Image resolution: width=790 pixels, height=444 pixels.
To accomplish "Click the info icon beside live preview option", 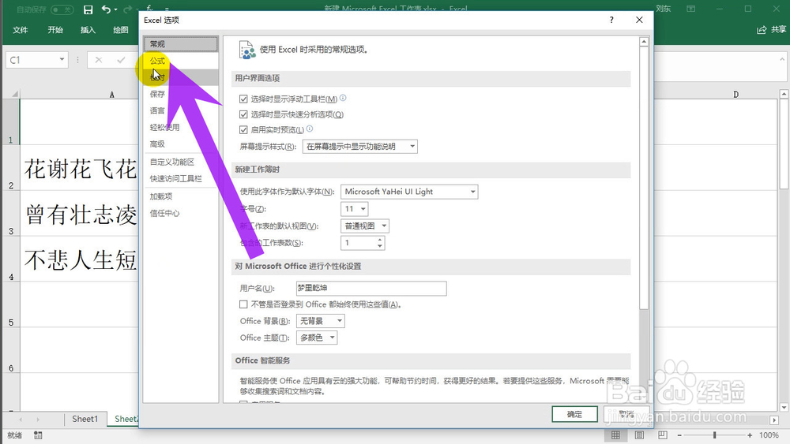I will click(x=310, y=129).
